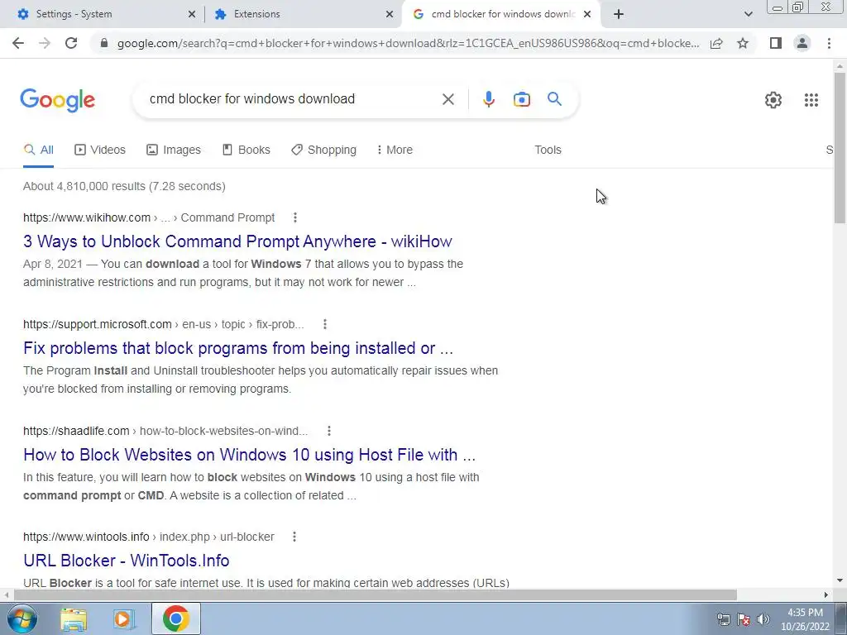The image size is (847, 635).
Task: Reload the current page
Action: 71,43
